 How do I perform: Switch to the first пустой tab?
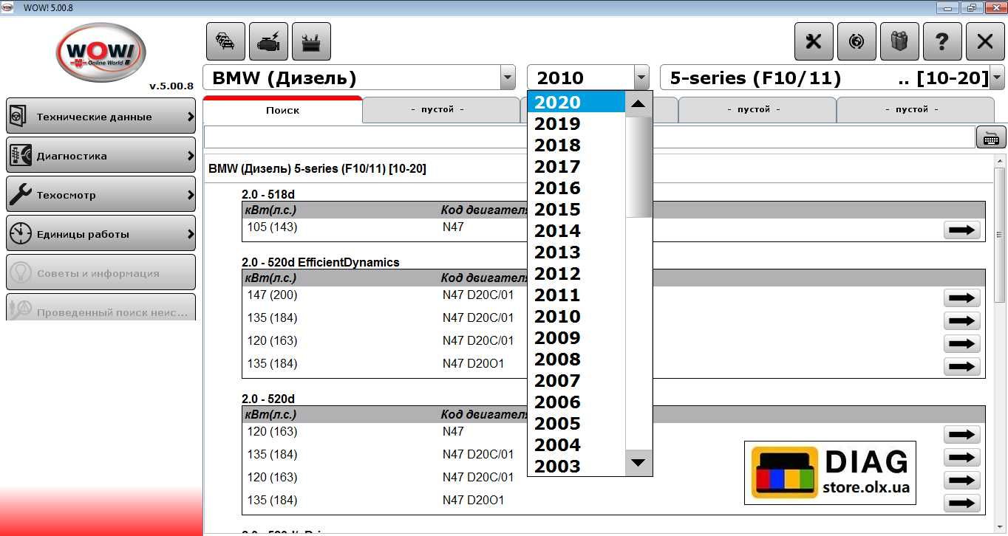(441, 109)
